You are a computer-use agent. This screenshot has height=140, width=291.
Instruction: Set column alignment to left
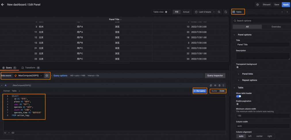tap(250, 136)
